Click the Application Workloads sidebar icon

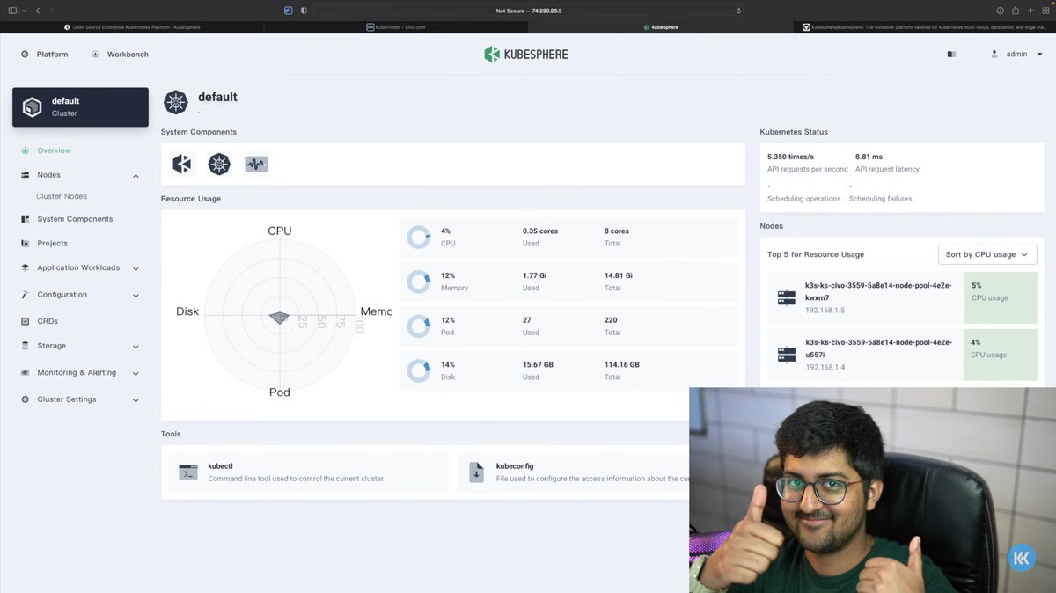tap(26, 268)
